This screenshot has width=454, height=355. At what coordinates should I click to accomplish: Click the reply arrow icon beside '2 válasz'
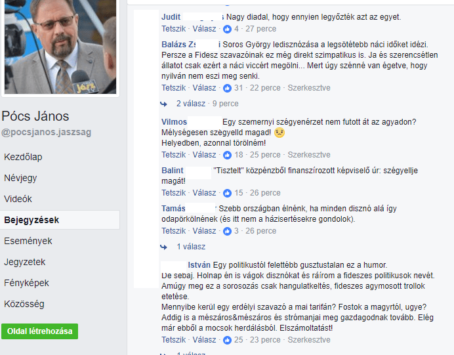point(163,104)
